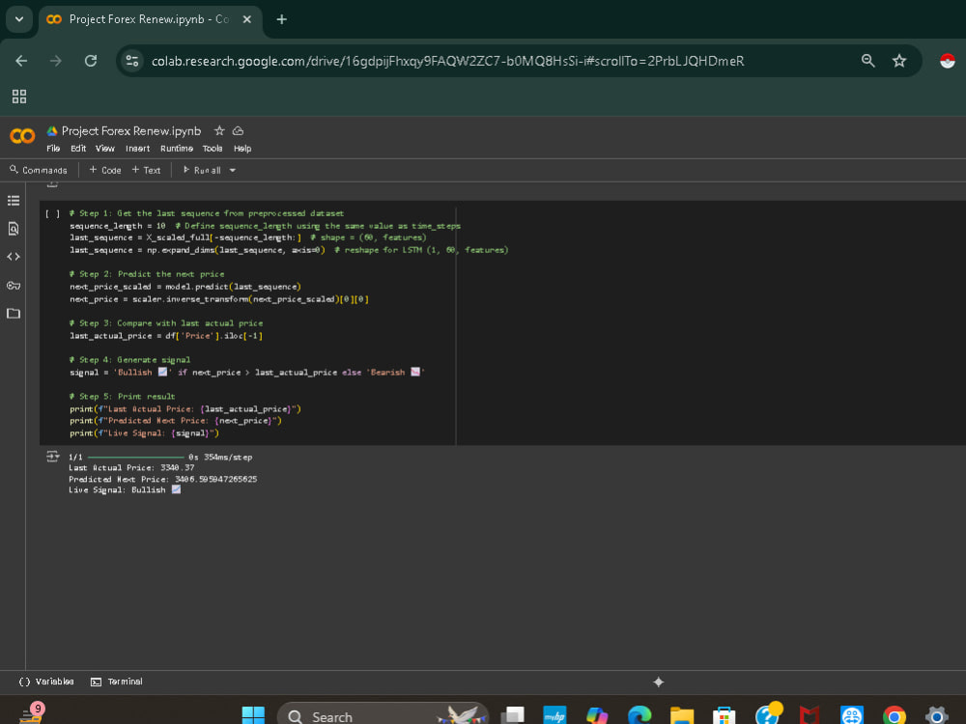The width and height of the screenshot is (966, 724).
Task: Click the cloud save status icon
Action: 238,130
